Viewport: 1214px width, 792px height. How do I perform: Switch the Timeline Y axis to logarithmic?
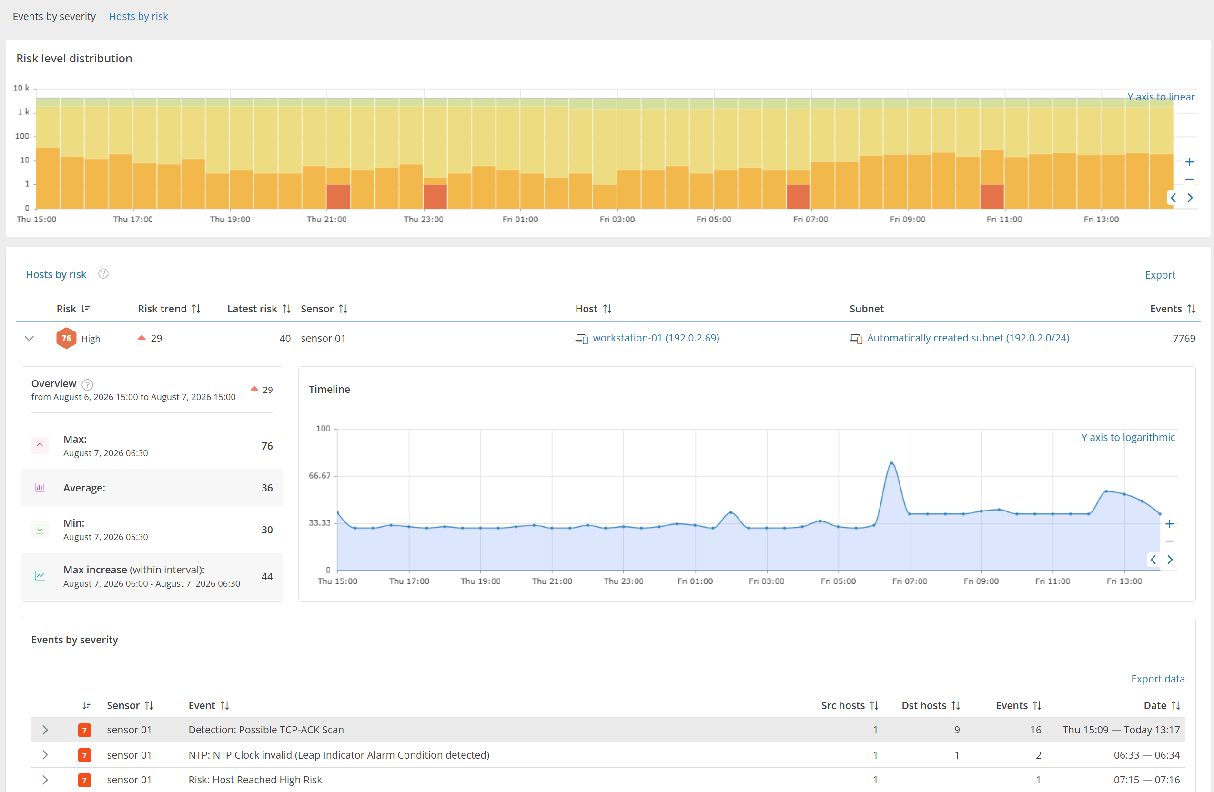coord(1128,437)
